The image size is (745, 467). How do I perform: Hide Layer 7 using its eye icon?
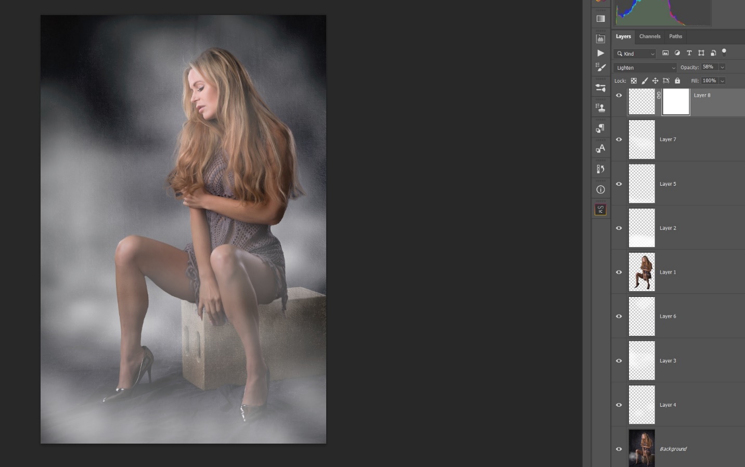(619, 139)
